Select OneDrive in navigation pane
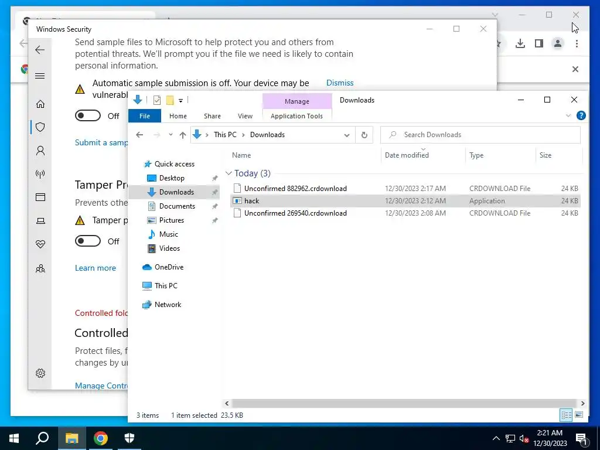600x450 pixels. click(169, 267)
